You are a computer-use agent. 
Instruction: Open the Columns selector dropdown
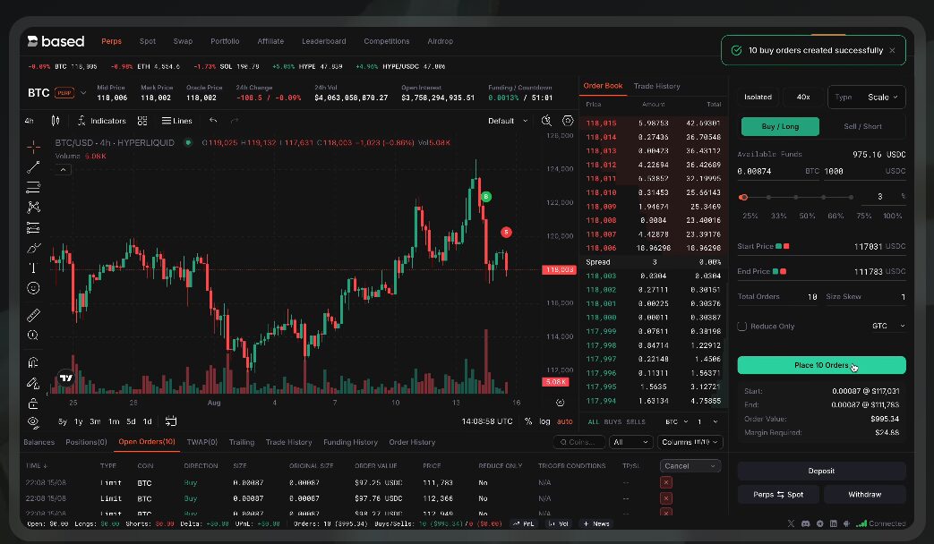tap(690, 442)
